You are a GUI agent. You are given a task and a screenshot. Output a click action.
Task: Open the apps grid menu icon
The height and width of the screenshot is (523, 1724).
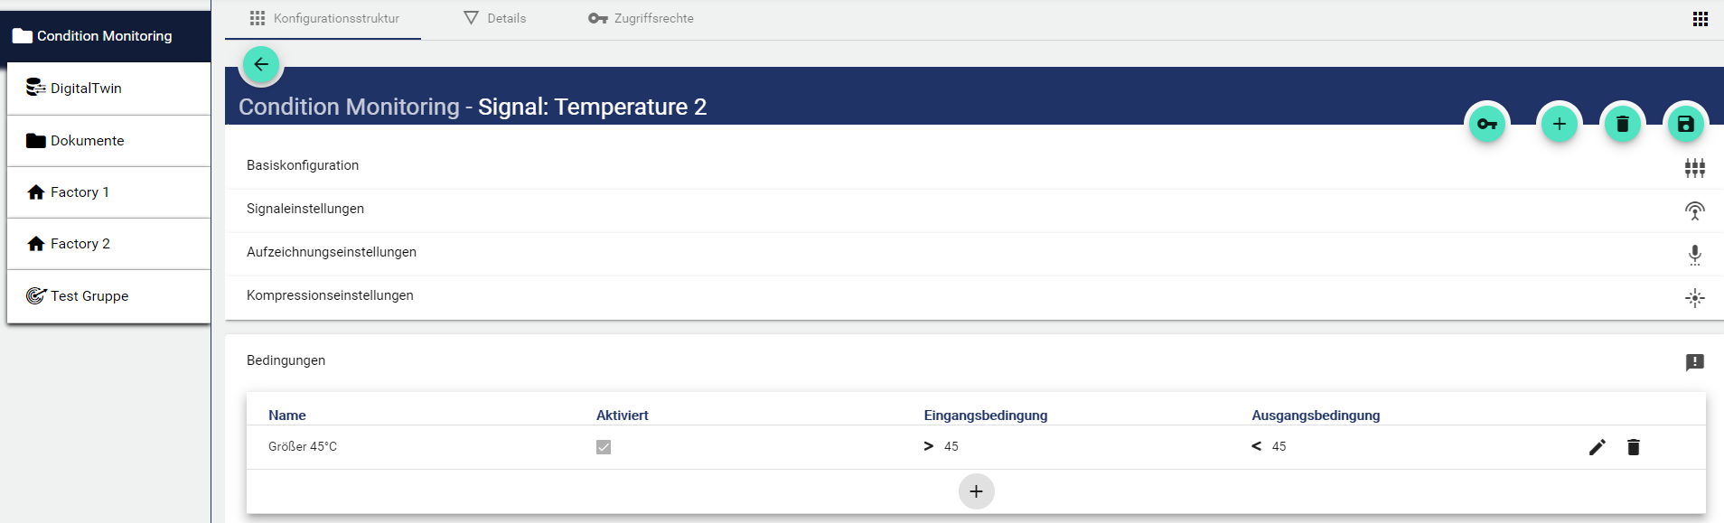click(x=1700, y=19)
